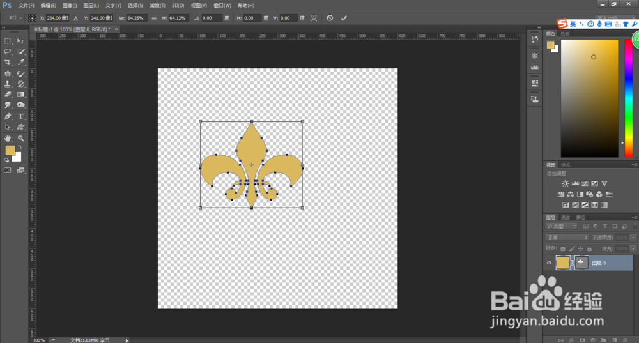Open the opacity 不透明度 slider dropdown
The image size is (639, 343).
(x=633, y=238)
